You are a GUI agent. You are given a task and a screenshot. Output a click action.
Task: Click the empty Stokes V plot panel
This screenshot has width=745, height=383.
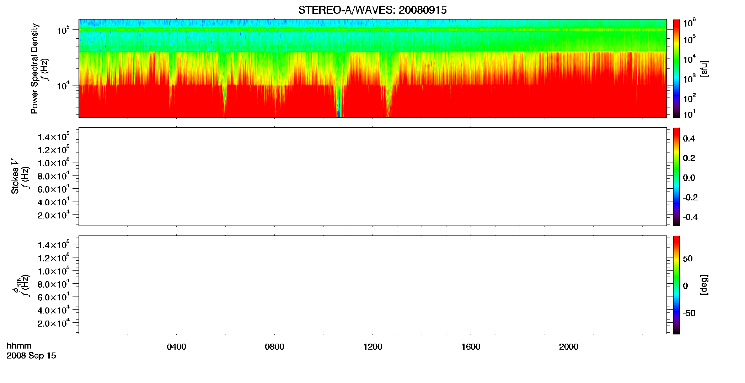click(372, 177)
